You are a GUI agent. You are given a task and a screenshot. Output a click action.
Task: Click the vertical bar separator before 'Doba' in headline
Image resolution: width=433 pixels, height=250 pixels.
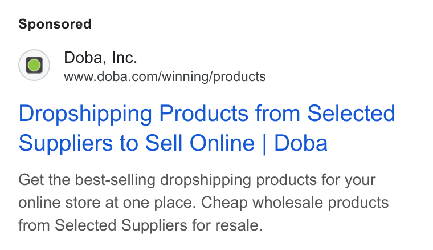(264, 143)
